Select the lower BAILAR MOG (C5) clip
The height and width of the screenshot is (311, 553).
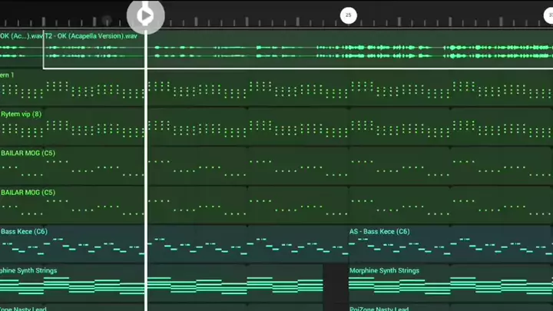click(69, 204)
